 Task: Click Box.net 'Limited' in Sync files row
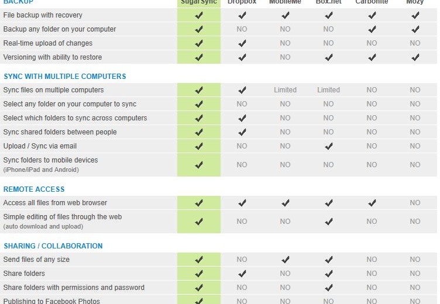328,90
